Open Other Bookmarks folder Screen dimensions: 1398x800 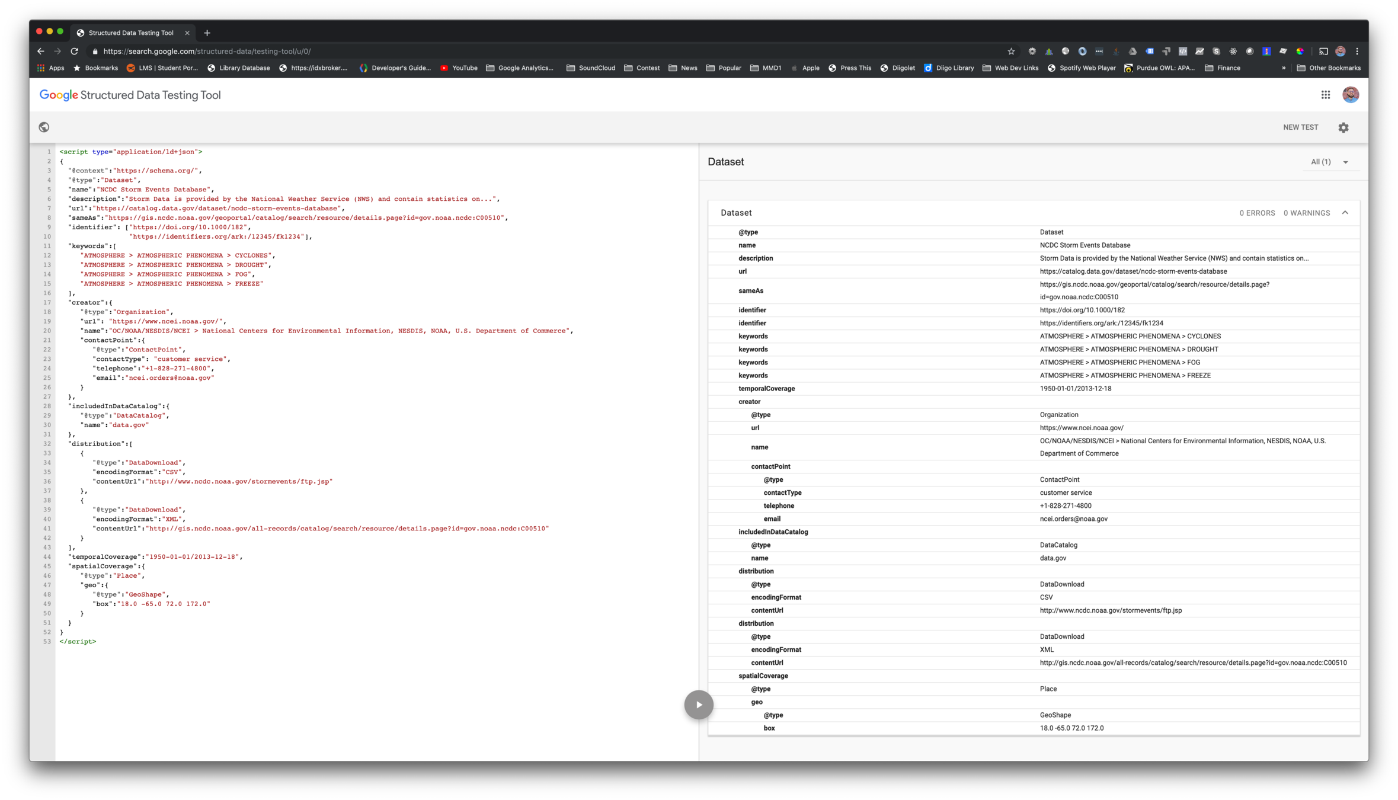pos(1329,68)
